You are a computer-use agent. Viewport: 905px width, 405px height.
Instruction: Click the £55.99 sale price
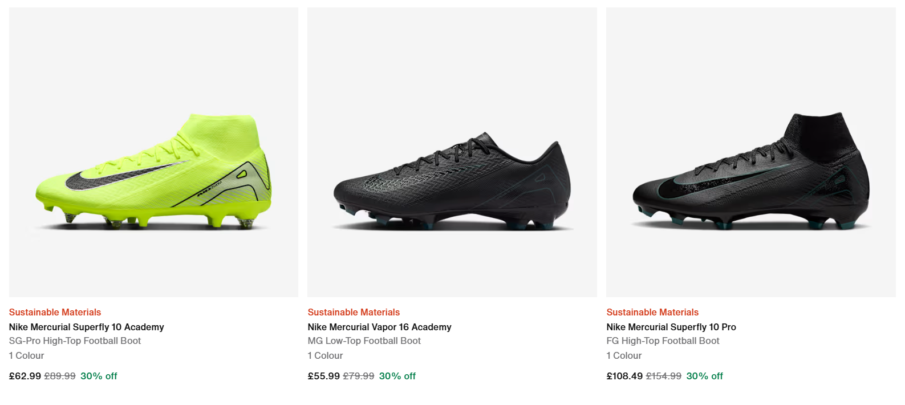point(323,376)
